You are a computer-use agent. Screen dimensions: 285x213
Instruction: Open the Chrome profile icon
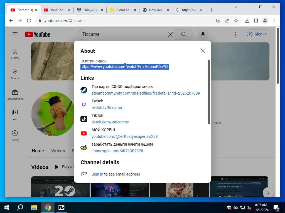pyautogui.click(x=265, y=21)
